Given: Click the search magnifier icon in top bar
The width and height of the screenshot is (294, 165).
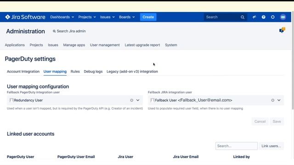Looking at the screenshot, I should pos(243,17).
